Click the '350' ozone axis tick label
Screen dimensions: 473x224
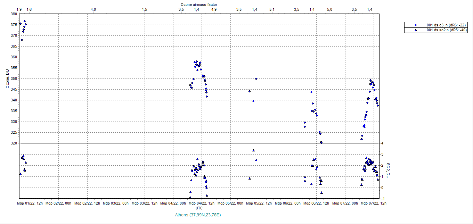click(x=14, y=79)
